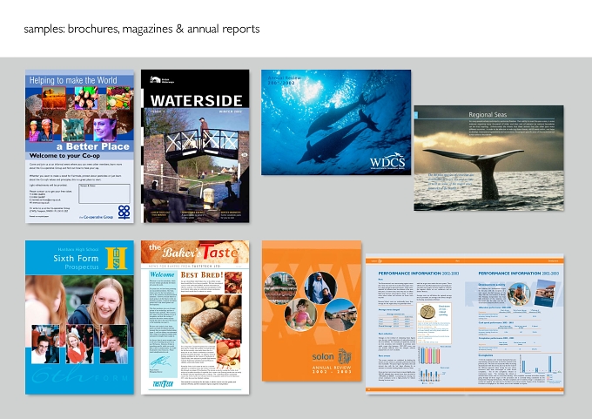The image size is (592, 419).
Task: Click the WATERSIDE masthead title
Action: click(x=197, y=101)
